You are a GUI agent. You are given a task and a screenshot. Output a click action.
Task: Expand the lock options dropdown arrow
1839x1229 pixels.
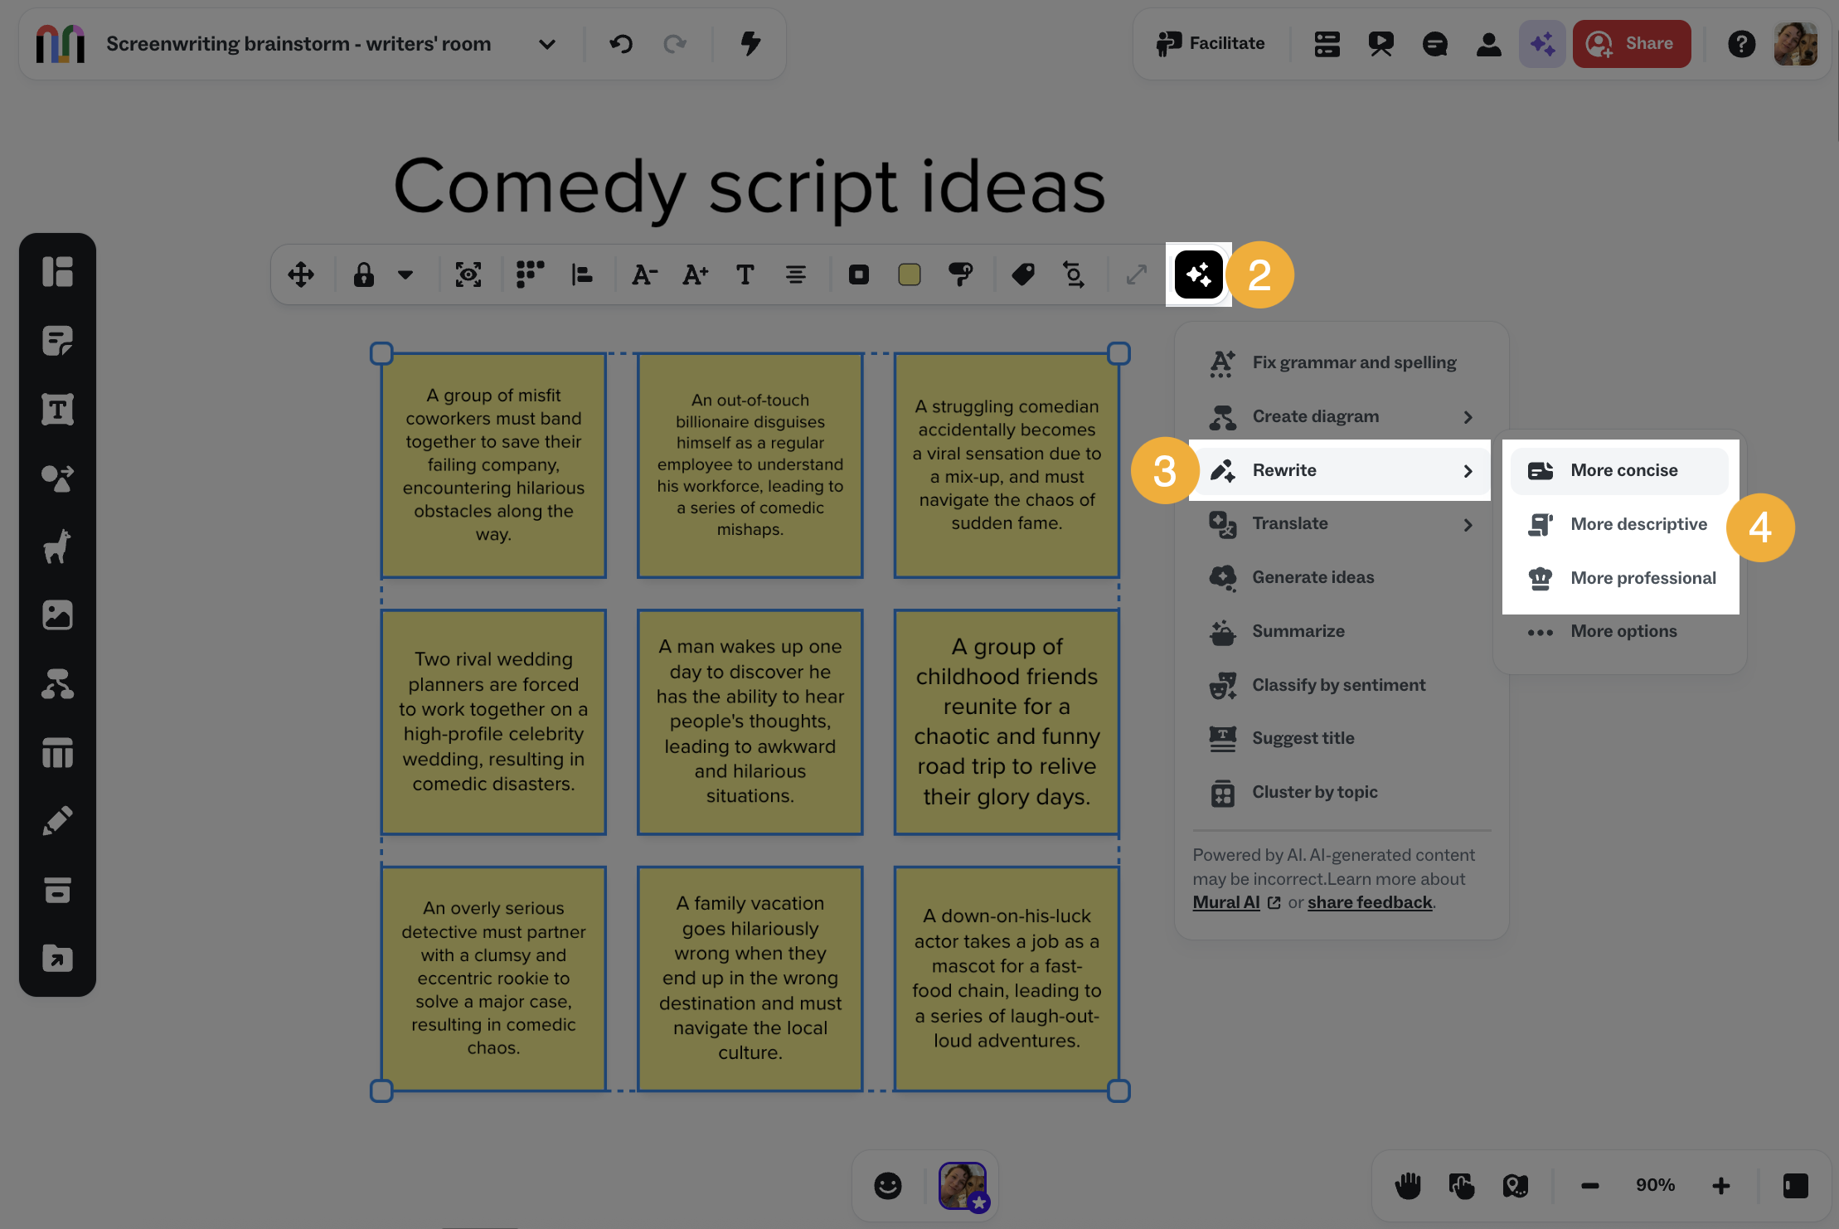click(x=405, y=274)
